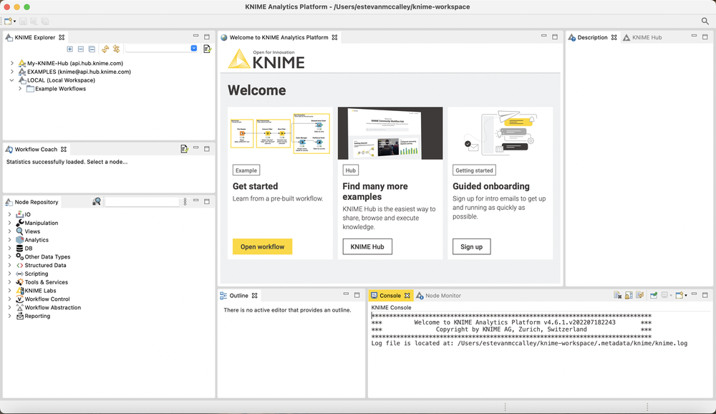Toggle the Console Scroll Lock icon
Viewport: 716px width, 414px height.
tap(629, 296)
